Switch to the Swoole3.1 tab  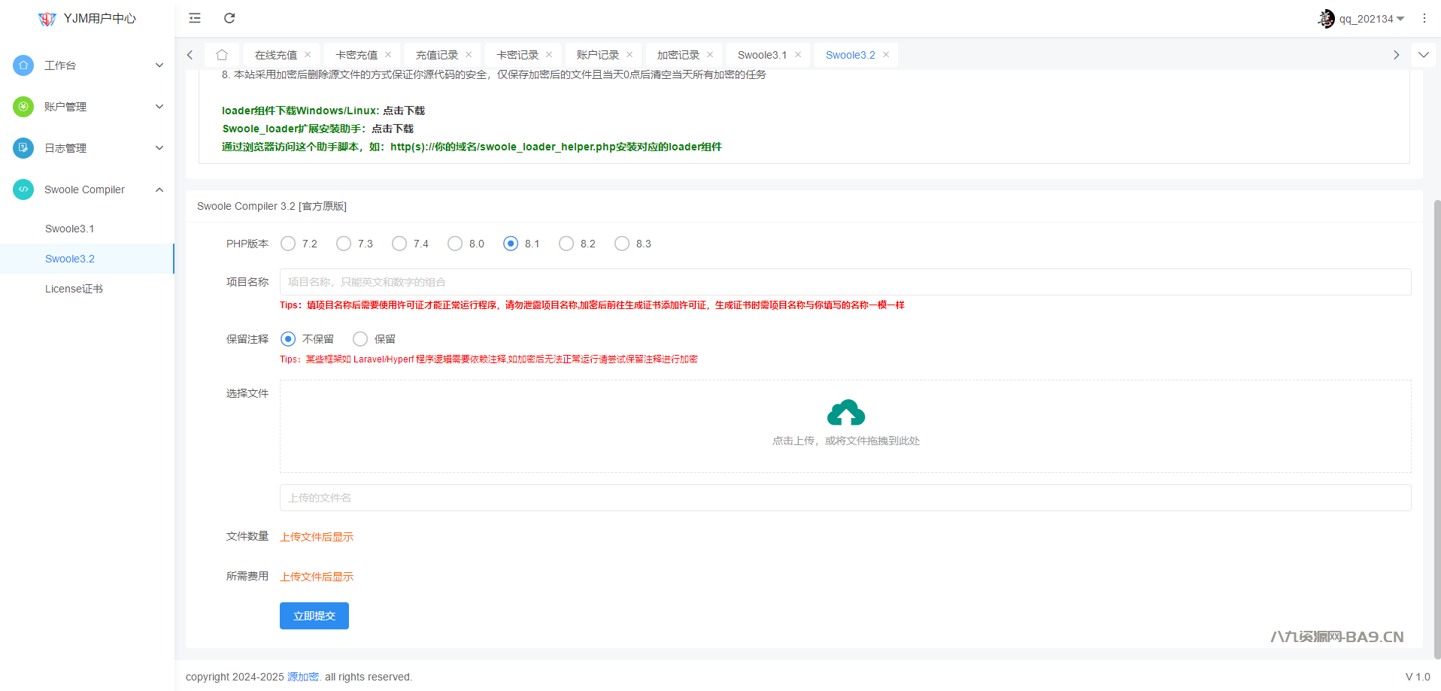click(x=762, y=55)
